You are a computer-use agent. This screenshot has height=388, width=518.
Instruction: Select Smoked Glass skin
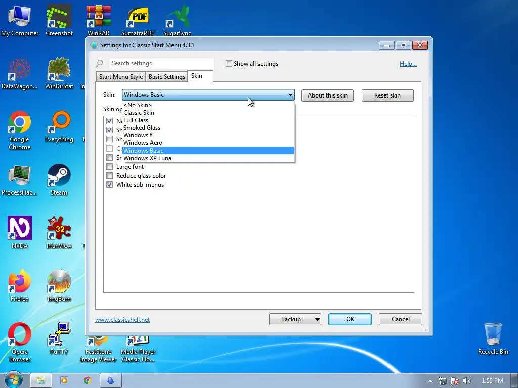pos(208,128)
